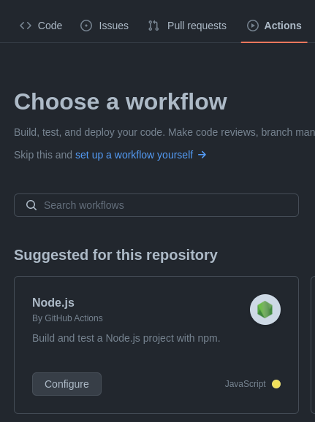Click the Suggested for this repository heading
315x422 pixels.
point(115,255)
